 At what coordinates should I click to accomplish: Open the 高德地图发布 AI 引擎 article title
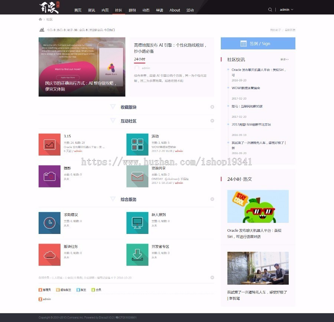point(170,48)
